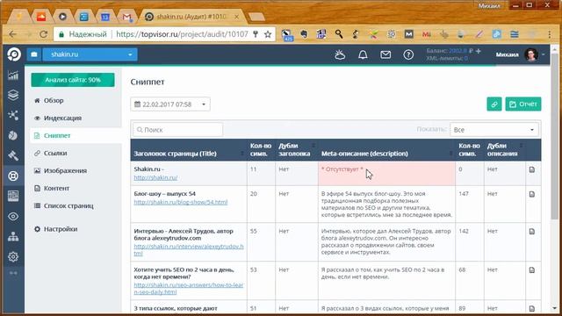Open the network nodes sidebar icon
Screen dimensions: 562x316
point(13,115)
